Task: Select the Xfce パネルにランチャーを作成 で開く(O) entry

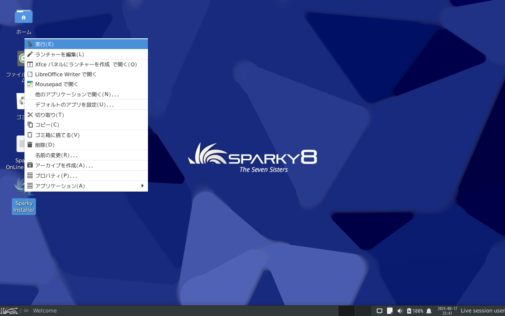Action: 86,64
